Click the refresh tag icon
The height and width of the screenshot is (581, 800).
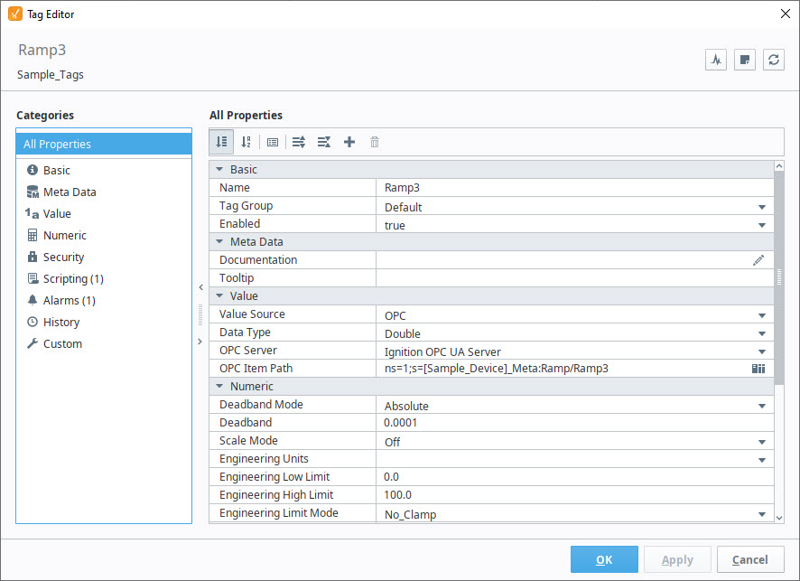(774, 60)
